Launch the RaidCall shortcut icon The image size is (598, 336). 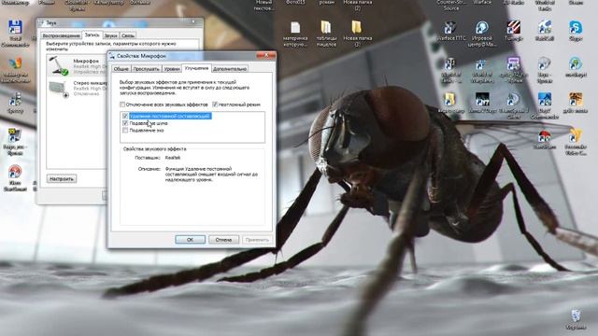(x=545, y=28)
